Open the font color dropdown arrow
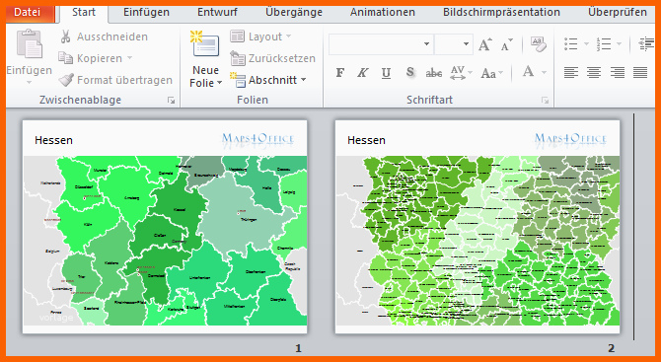 (544, 73)
